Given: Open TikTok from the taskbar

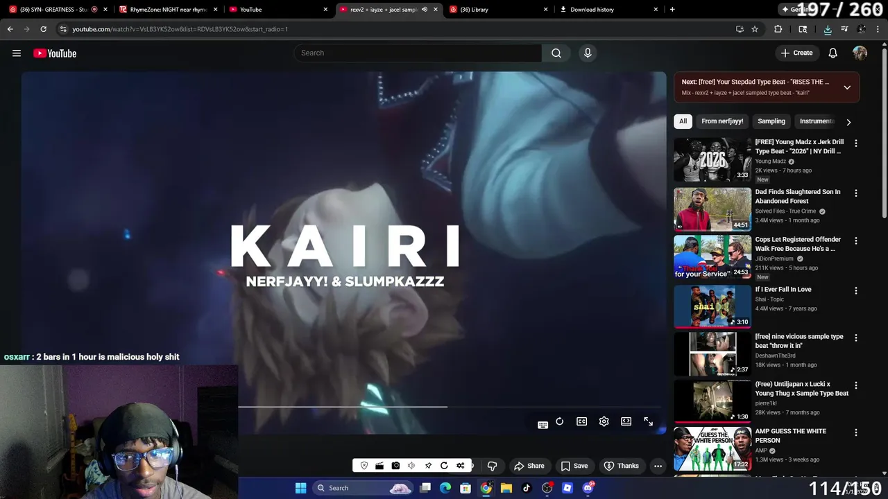Looking at the screenshot, I should 527,488.
